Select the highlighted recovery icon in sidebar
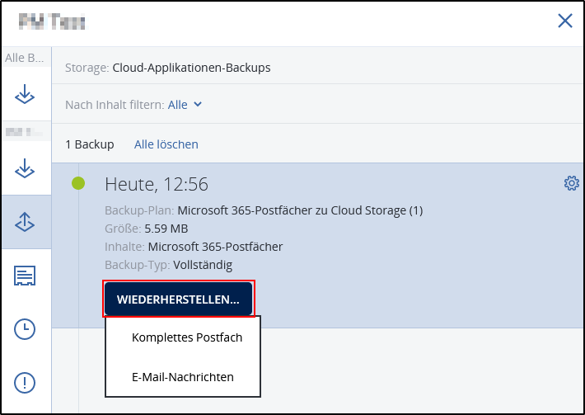This screenshot has width=585, height=415. (x=26, y=222)
